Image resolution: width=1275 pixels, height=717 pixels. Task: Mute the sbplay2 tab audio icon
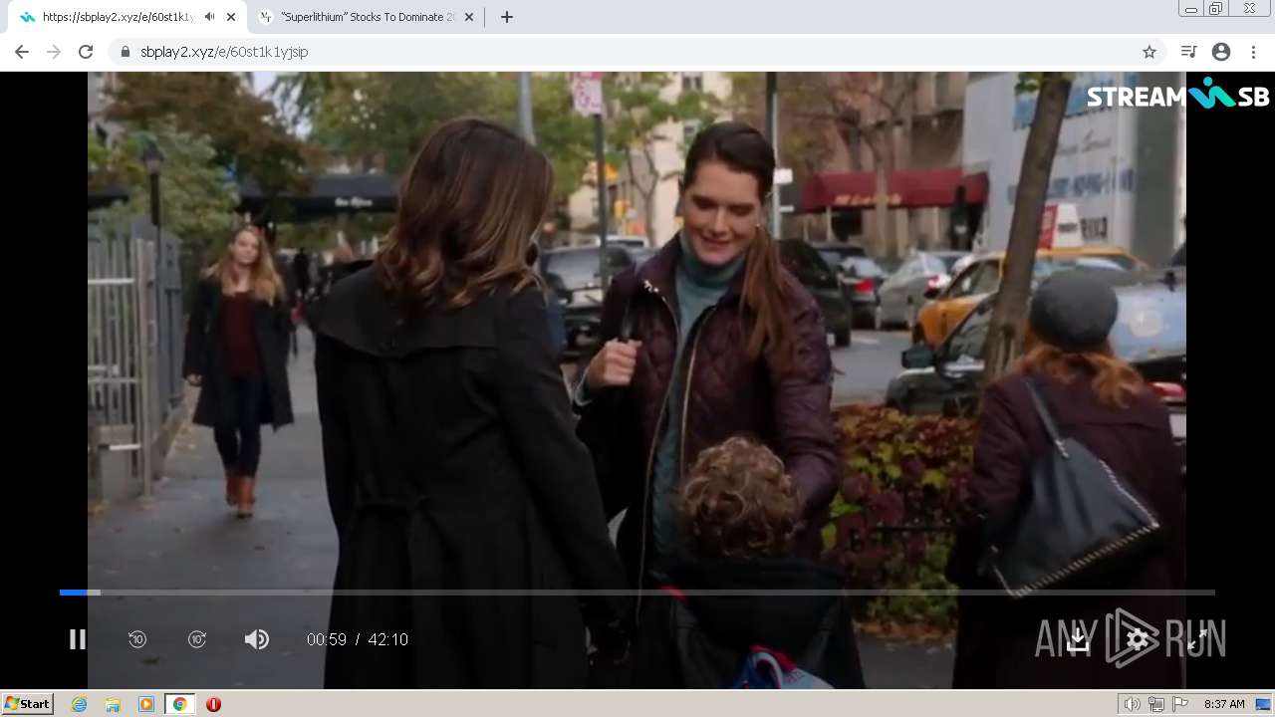[x=210, y=17]
